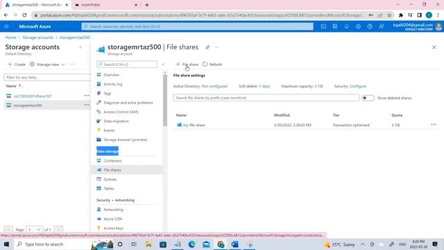Open Cloud Shell from the top bar
444x250 pixels.
(323, 26)
